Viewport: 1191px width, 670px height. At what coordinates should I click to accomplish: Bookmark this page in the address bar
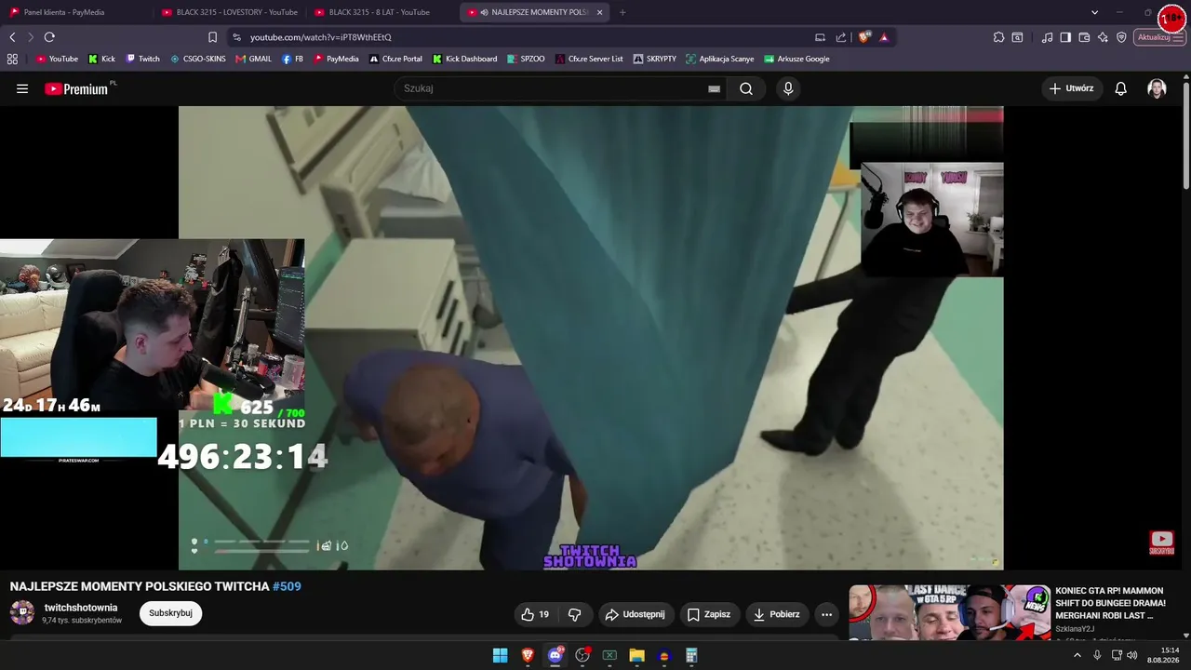coord(212,37)
